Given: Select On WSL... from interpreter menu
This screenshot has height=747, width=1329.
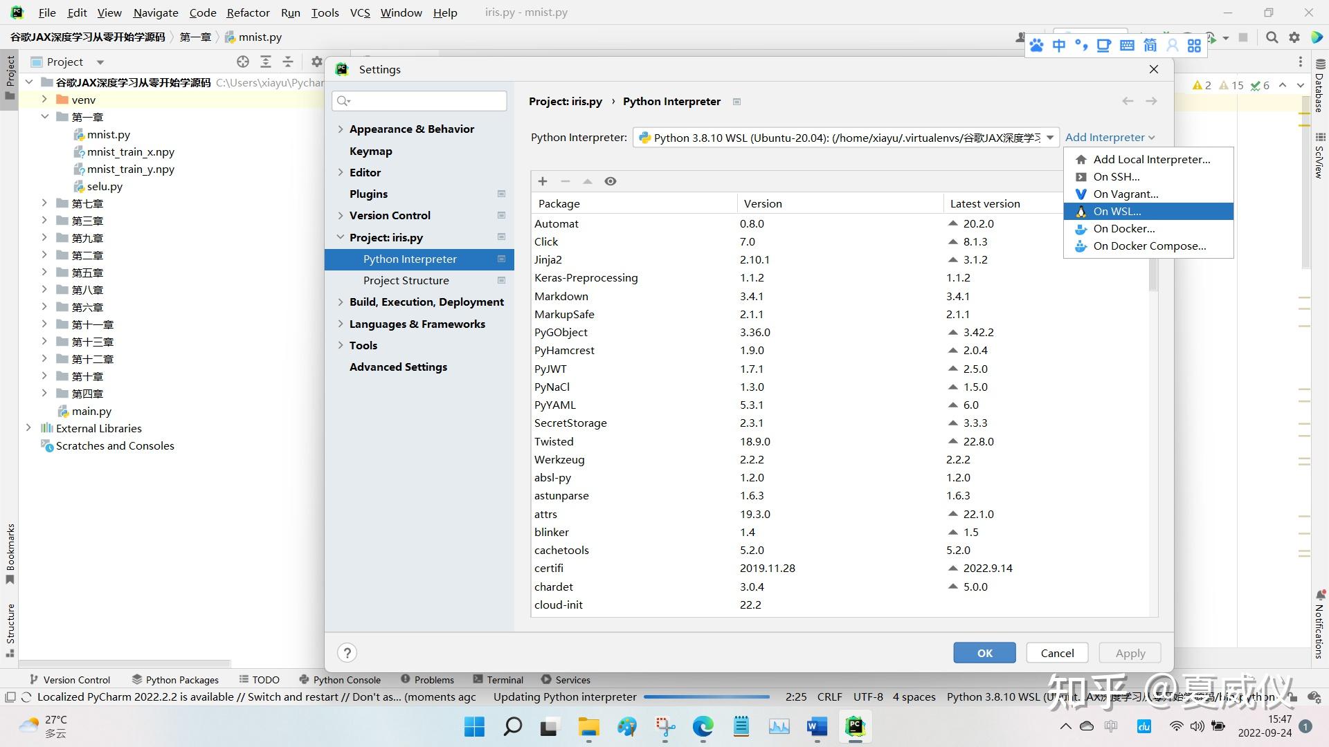Looking at the screenshot, I should pos(1116,212).
